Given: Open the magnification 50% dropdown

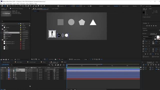Looking at the screenshot, I should coord(40,59).
